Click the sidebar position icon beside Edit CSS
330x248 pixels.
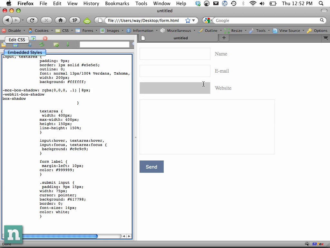coord(33,38)
